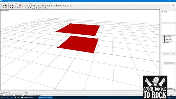
Task: Click the Task View taskbar icon
Action: pos(8,98)
